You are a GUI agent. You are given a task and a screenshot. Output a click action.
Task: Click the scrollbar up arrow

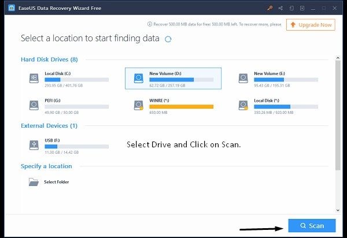[338, 58]
